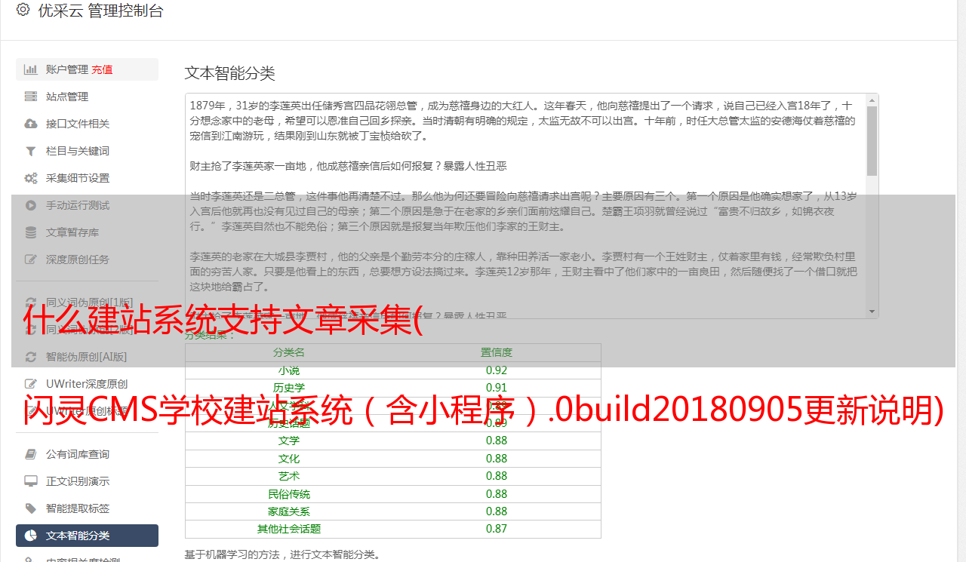Click the text area scrollbar thumb
The height and width of the screenshot is (562, 966).
click(872, 141)
